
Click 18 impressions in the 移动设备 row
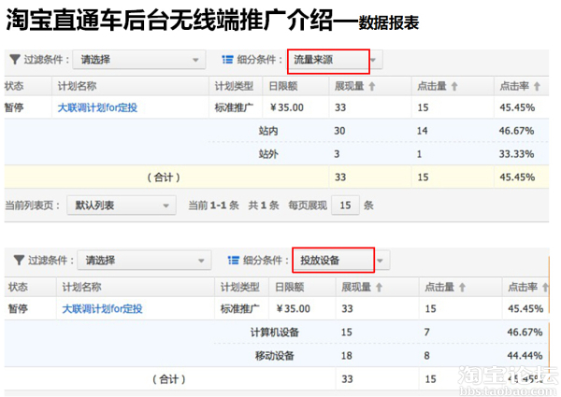tap(347, 356)
